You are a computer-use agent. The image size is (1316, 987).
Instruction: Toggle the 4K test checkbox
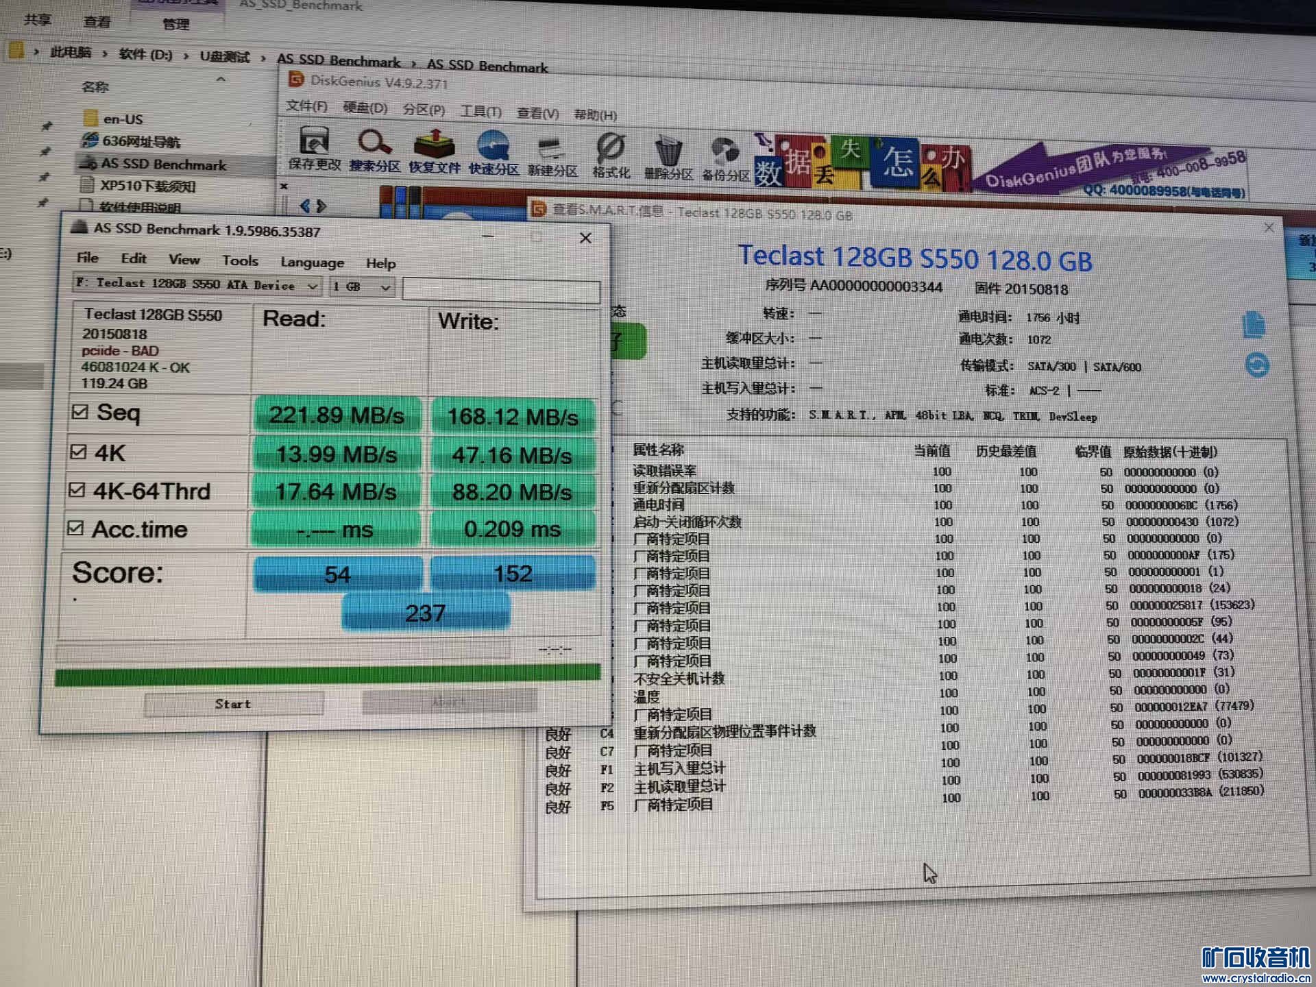(x=79, y=451)
